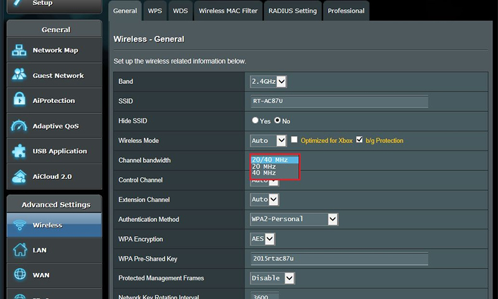Open USB Application menu label
Screen dimensions: 498x299
click(x=60, y=151)
